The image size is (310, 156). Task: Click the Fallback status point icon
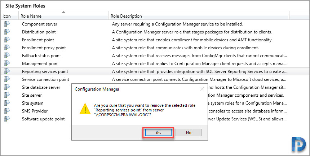pos(7,56)
